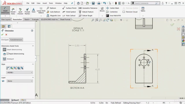The width and height of the screenshot is (185, 104).
Task: Open the Edit menu
Action: 33,3
